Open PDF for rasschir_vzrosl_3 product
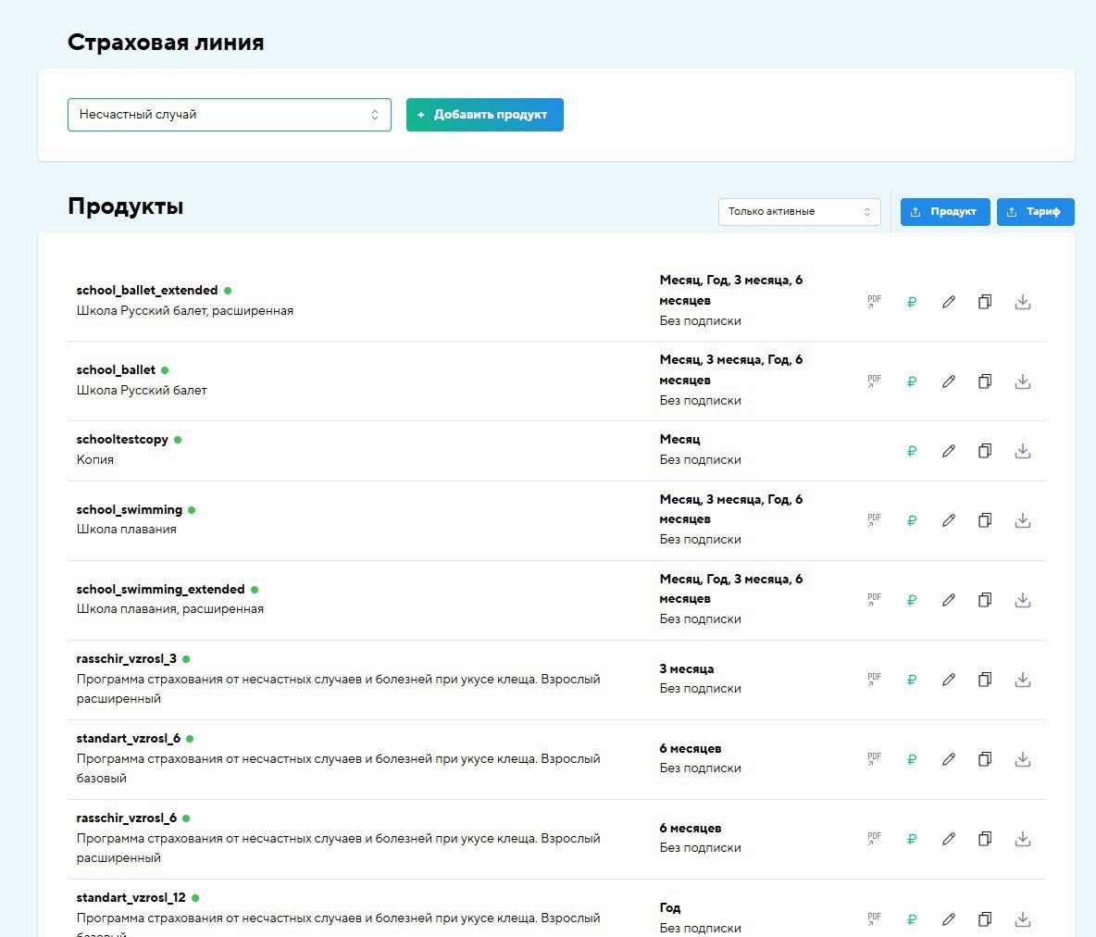1096x937 pixels. point(874,680)
